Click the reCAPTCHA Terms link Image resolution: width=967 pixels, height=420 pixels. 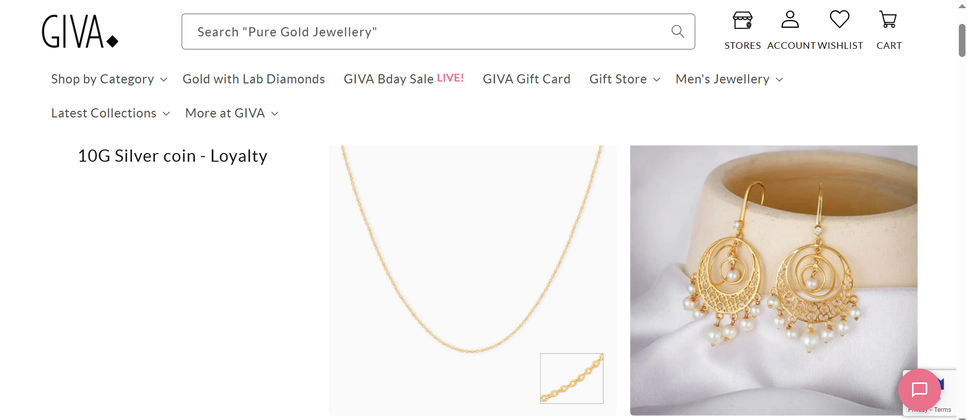coord(942,410)
